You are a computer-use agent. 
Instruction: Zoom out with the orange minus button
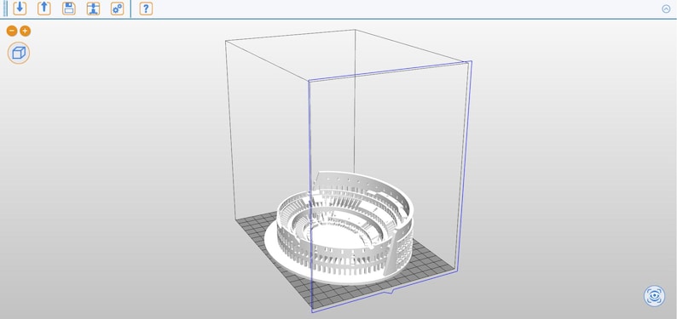(x=12, y=31)
